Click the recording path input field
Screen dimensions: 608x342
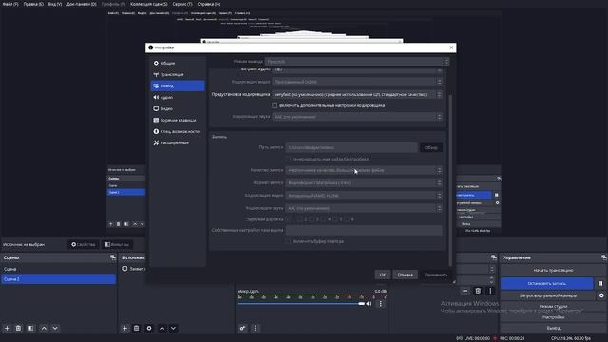click(x=351, y=147)
